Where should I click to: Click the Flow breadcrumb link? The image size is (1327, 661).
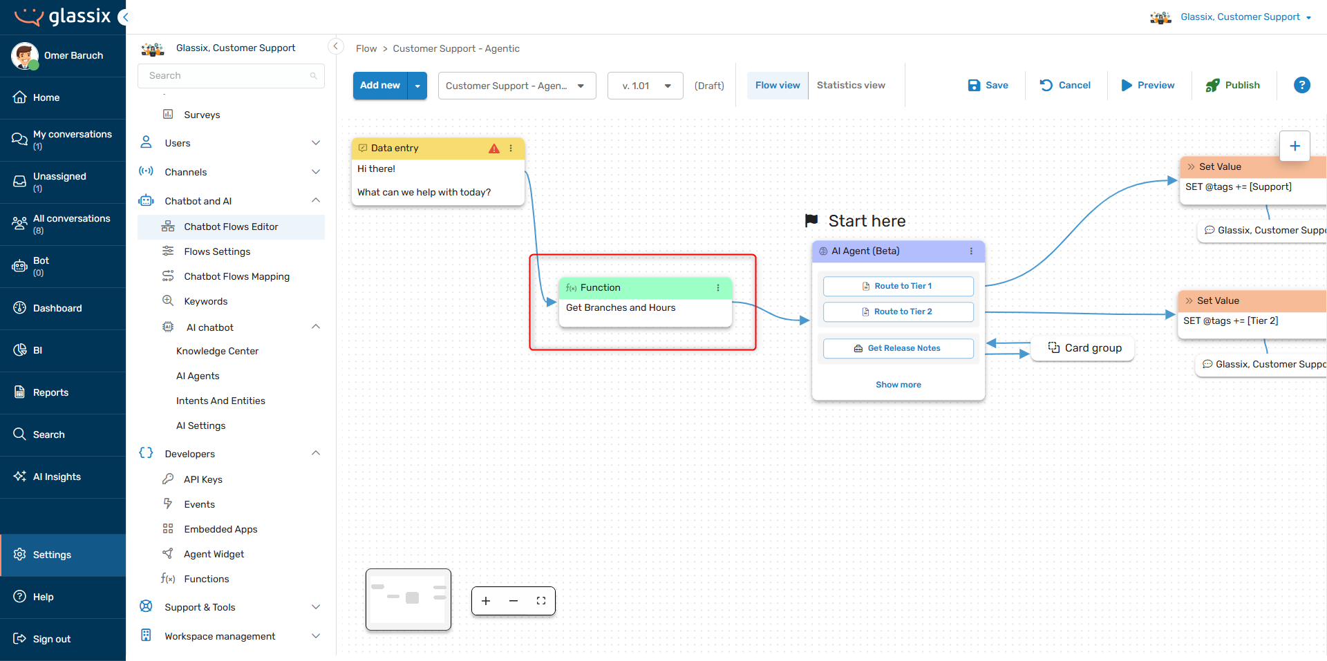tap(366, 48)
